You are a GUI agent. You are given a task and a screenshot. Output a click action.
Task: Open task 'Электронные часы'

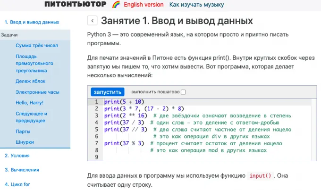tap(37, 92)
